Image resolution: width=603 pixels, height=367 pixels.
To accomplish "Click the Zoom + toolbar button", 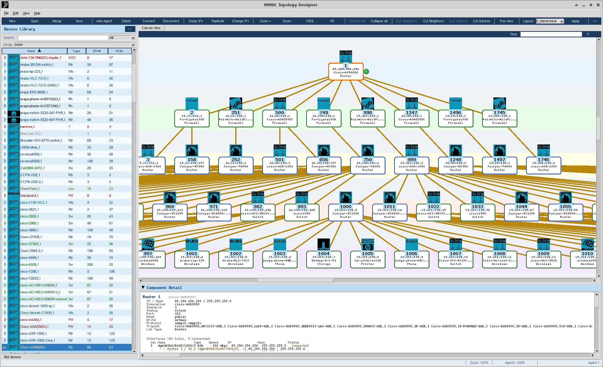I will 265,21.
